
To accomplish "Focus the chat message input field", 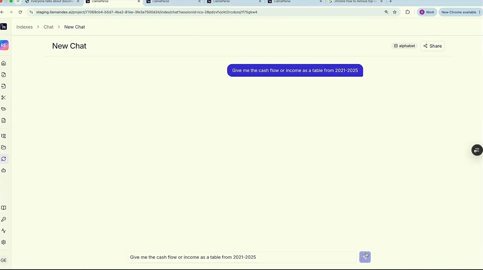I will pos(241,257).
